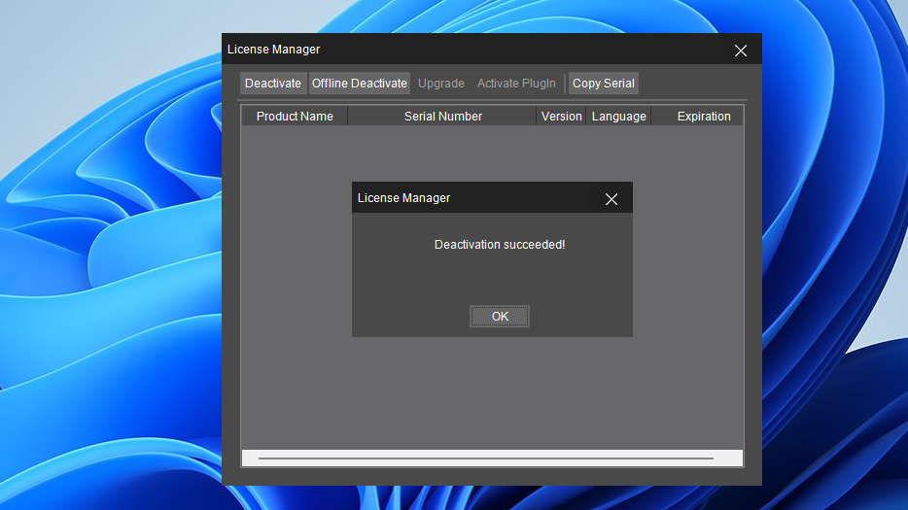
Task: Click the Serial Number column header
Action: [443, 117]
